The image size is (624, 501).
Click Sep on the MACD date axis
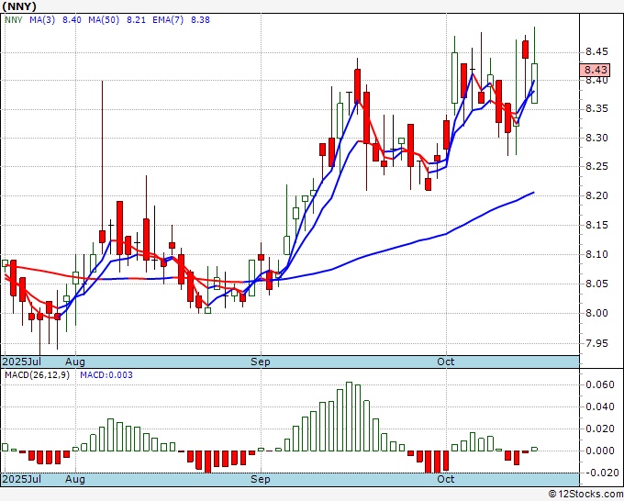pos(261,479)
